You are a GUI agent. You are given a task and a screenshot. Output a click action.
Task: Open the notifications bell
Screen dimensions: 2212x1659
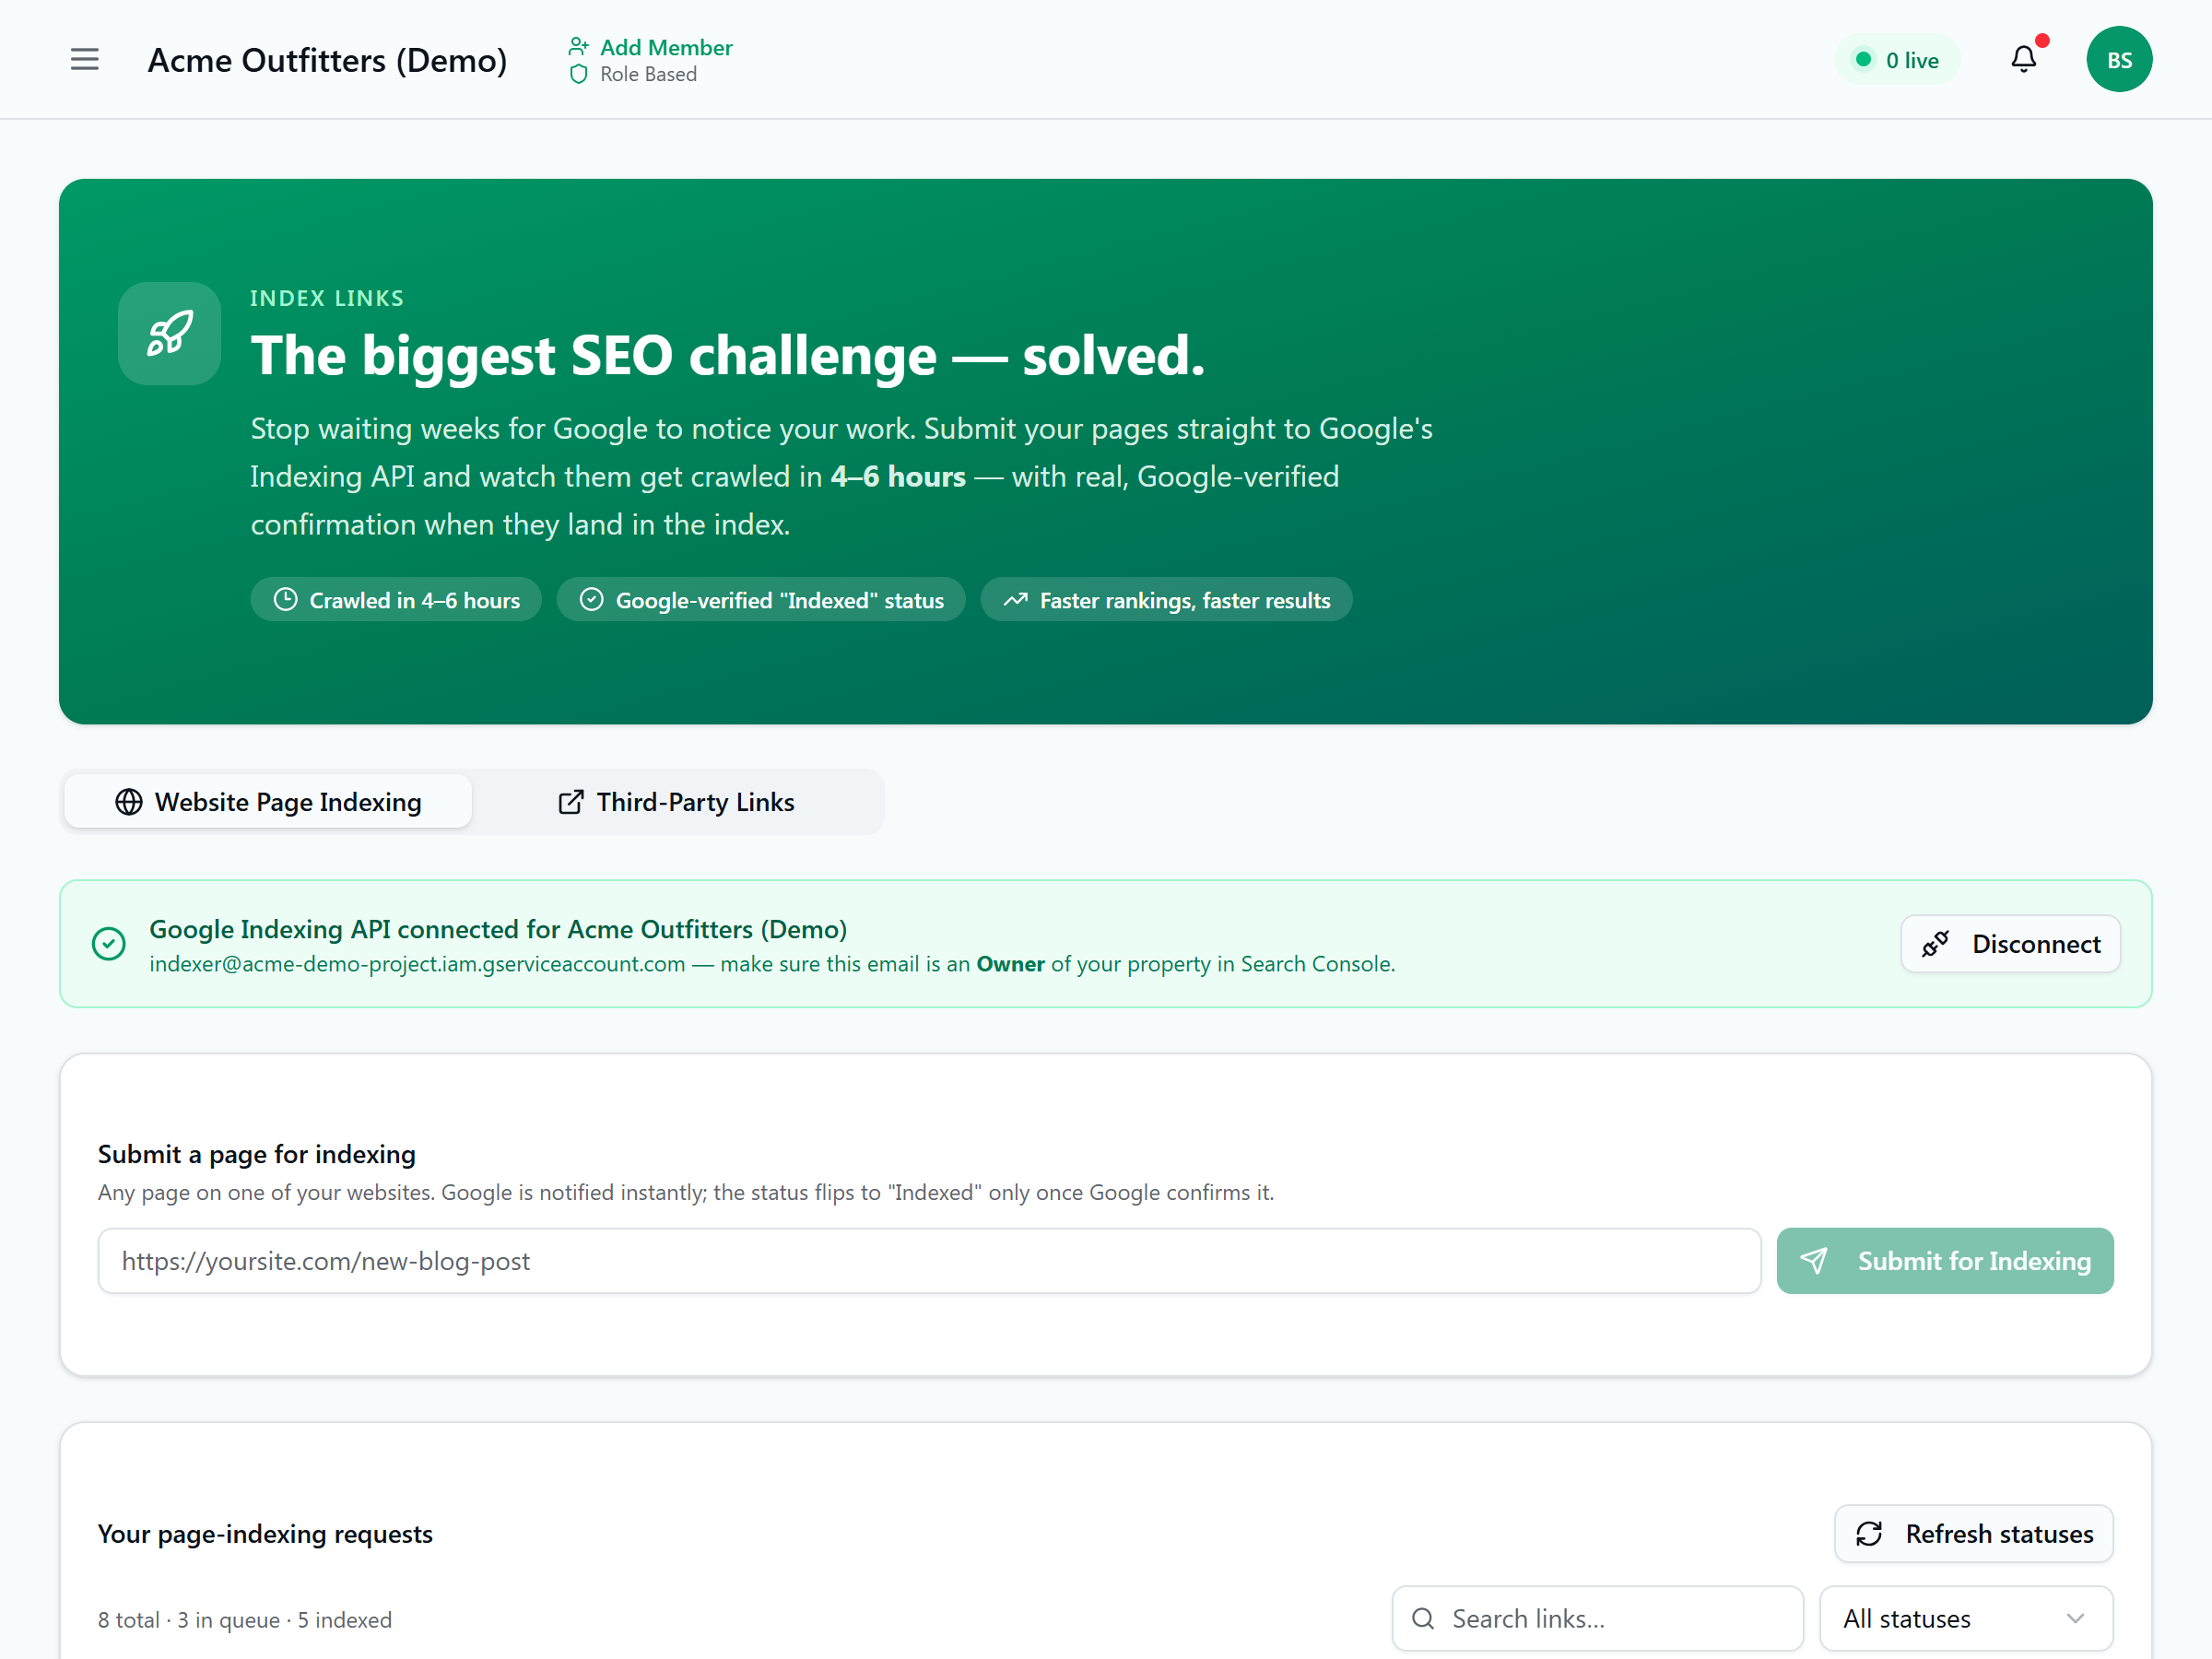coord(2023,60)
